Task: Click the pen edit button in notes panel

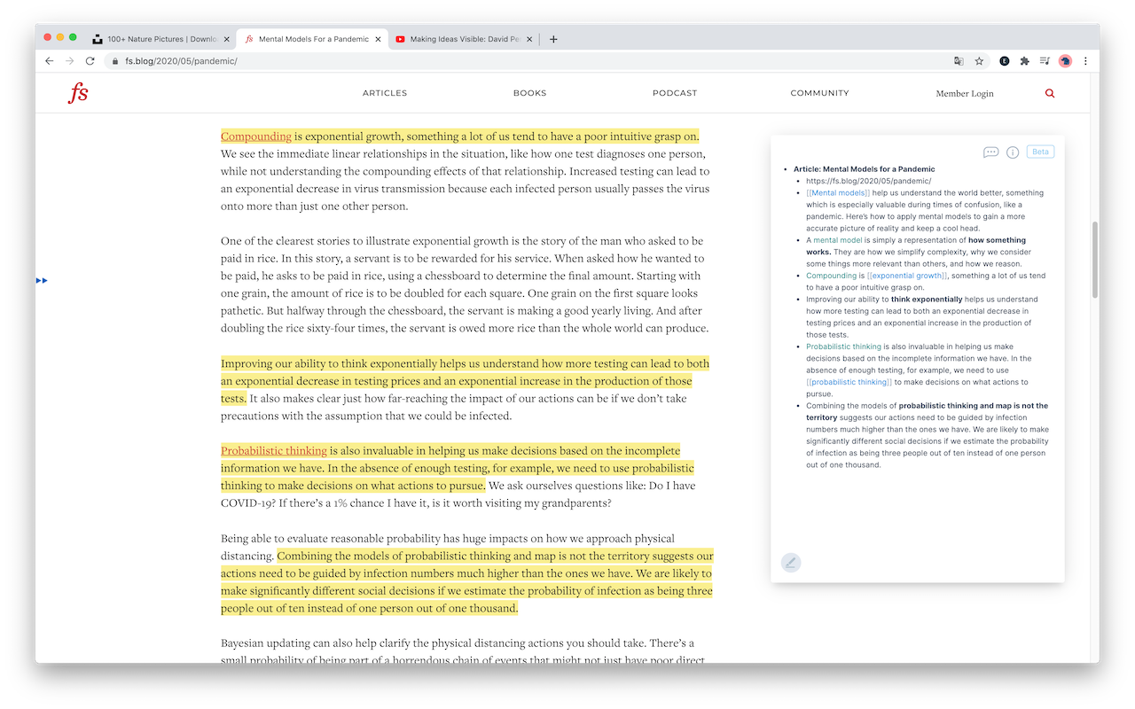Action: tap(791, 562)
